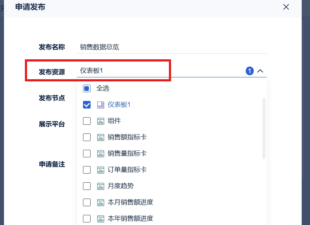Click the chart icon beside 本月销售额进度
Screen dimensions: 310x225
coord(101,203)
